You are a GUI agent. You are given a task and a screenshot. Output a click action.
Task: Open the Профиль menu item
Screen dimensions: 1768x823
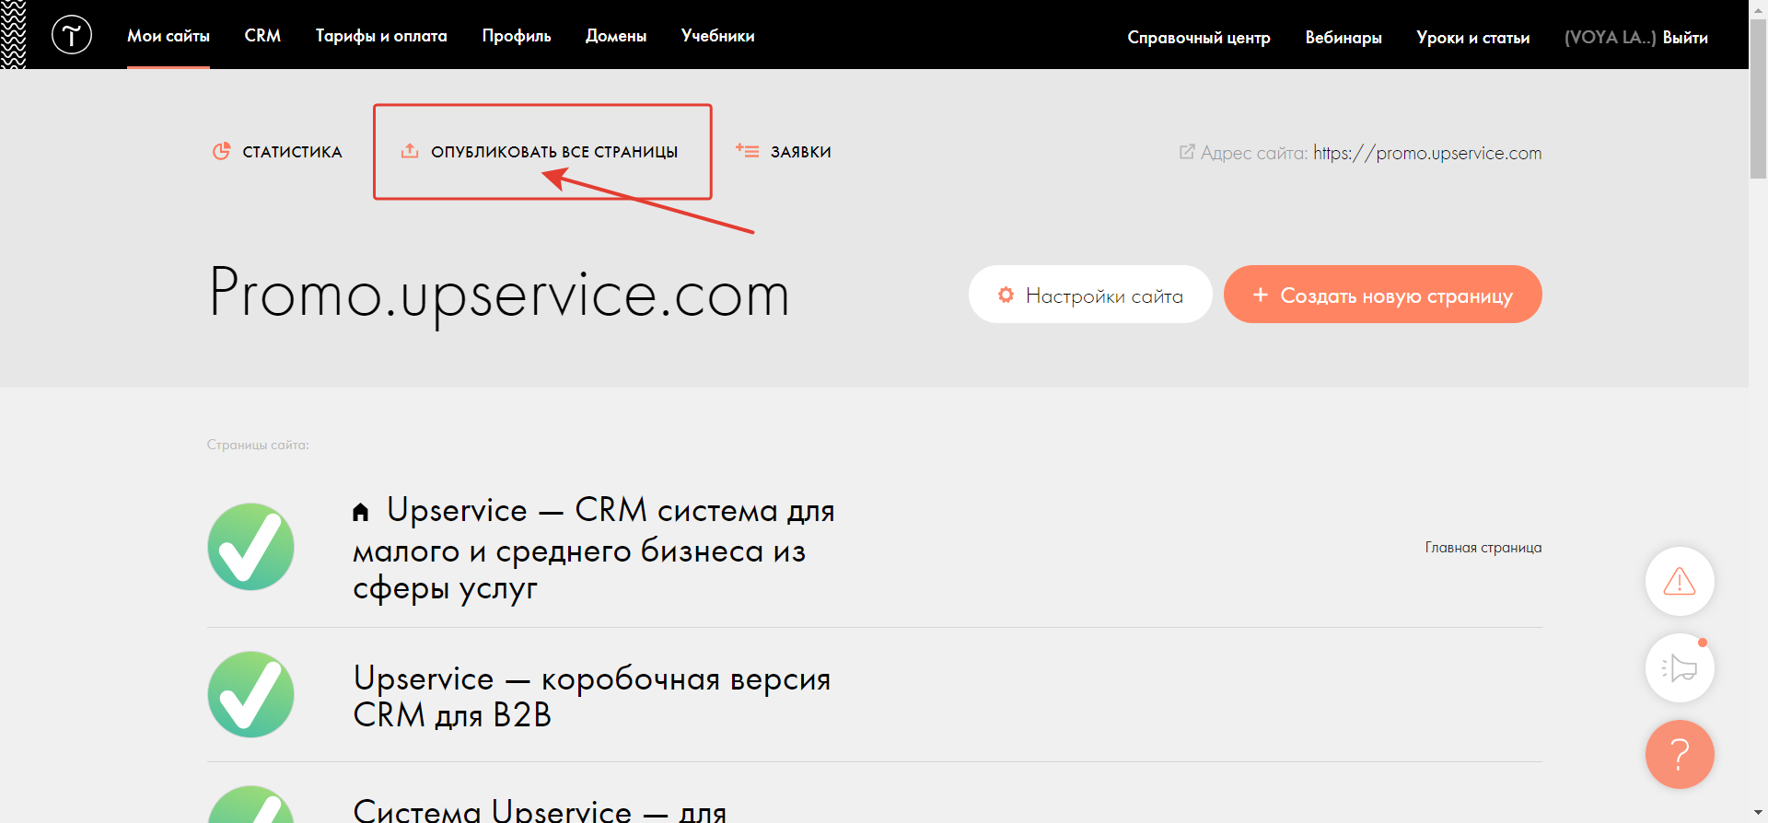517,36
